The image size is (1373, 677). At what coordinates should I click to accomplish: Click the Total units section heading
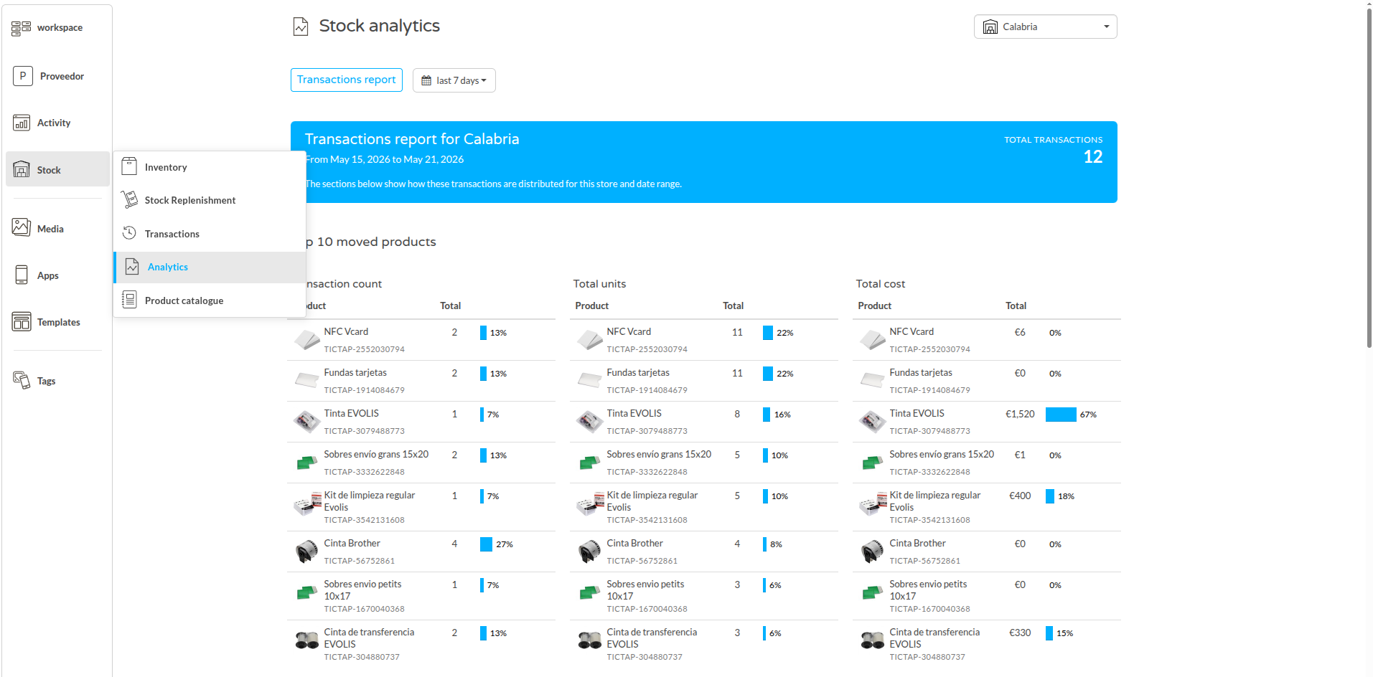[x=599, y=284]
